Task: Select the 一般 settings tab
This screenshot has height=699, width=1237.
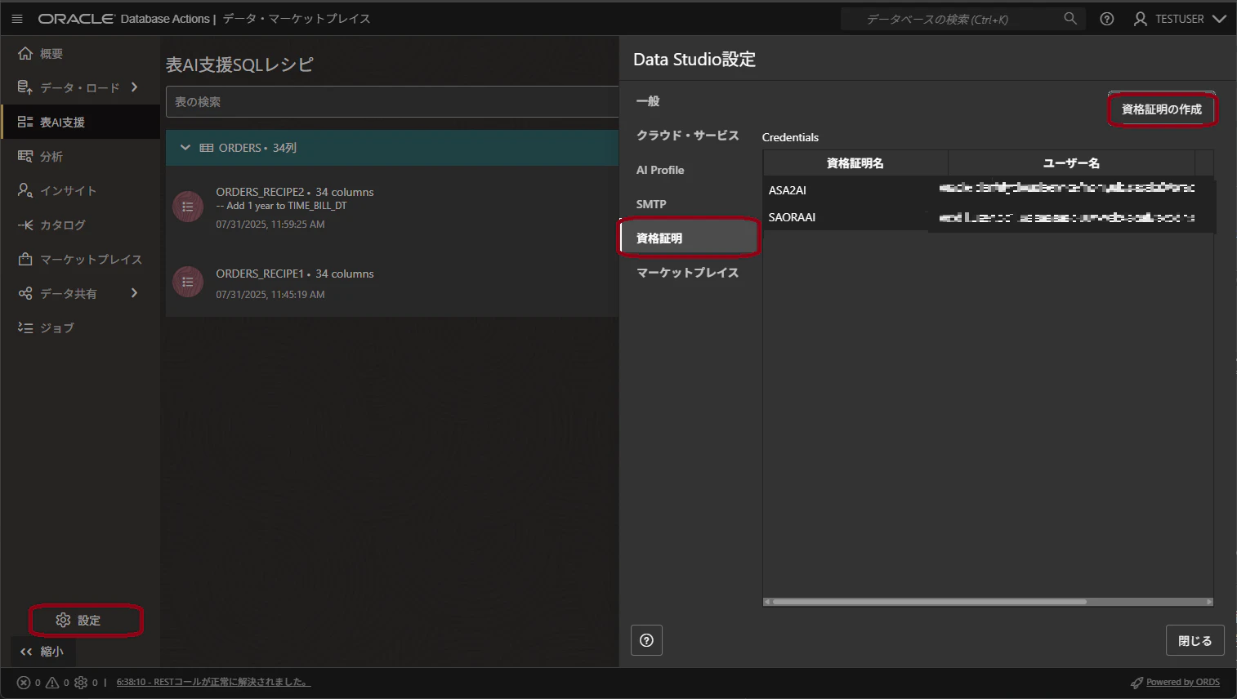Action: coord(648,101)
